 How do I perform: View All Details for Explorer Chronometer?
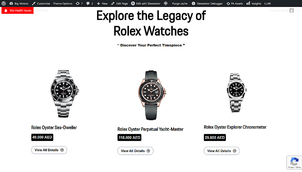(x=222, y=151)
